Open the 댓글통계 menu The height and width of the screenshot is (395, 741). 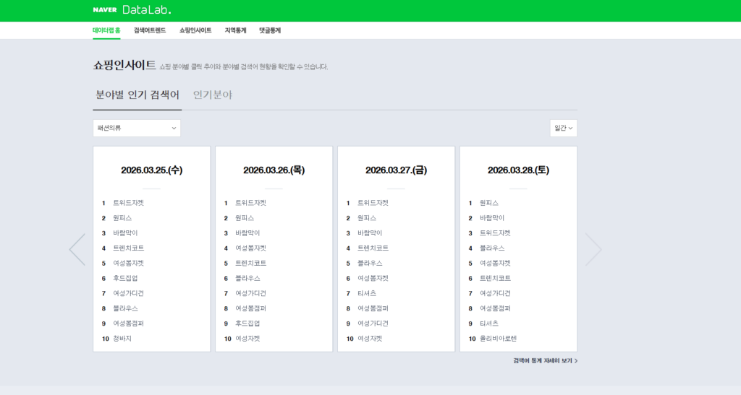(270, 30)
